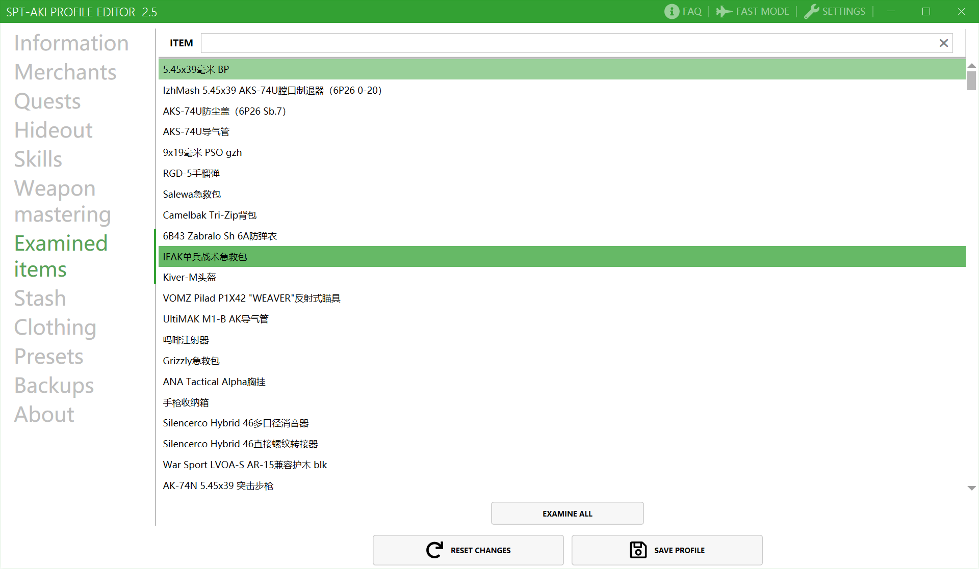The width and height of the screenshot is (979, 569).
Task: Switch to the Clothing section
Action: (x=55, y=327)
